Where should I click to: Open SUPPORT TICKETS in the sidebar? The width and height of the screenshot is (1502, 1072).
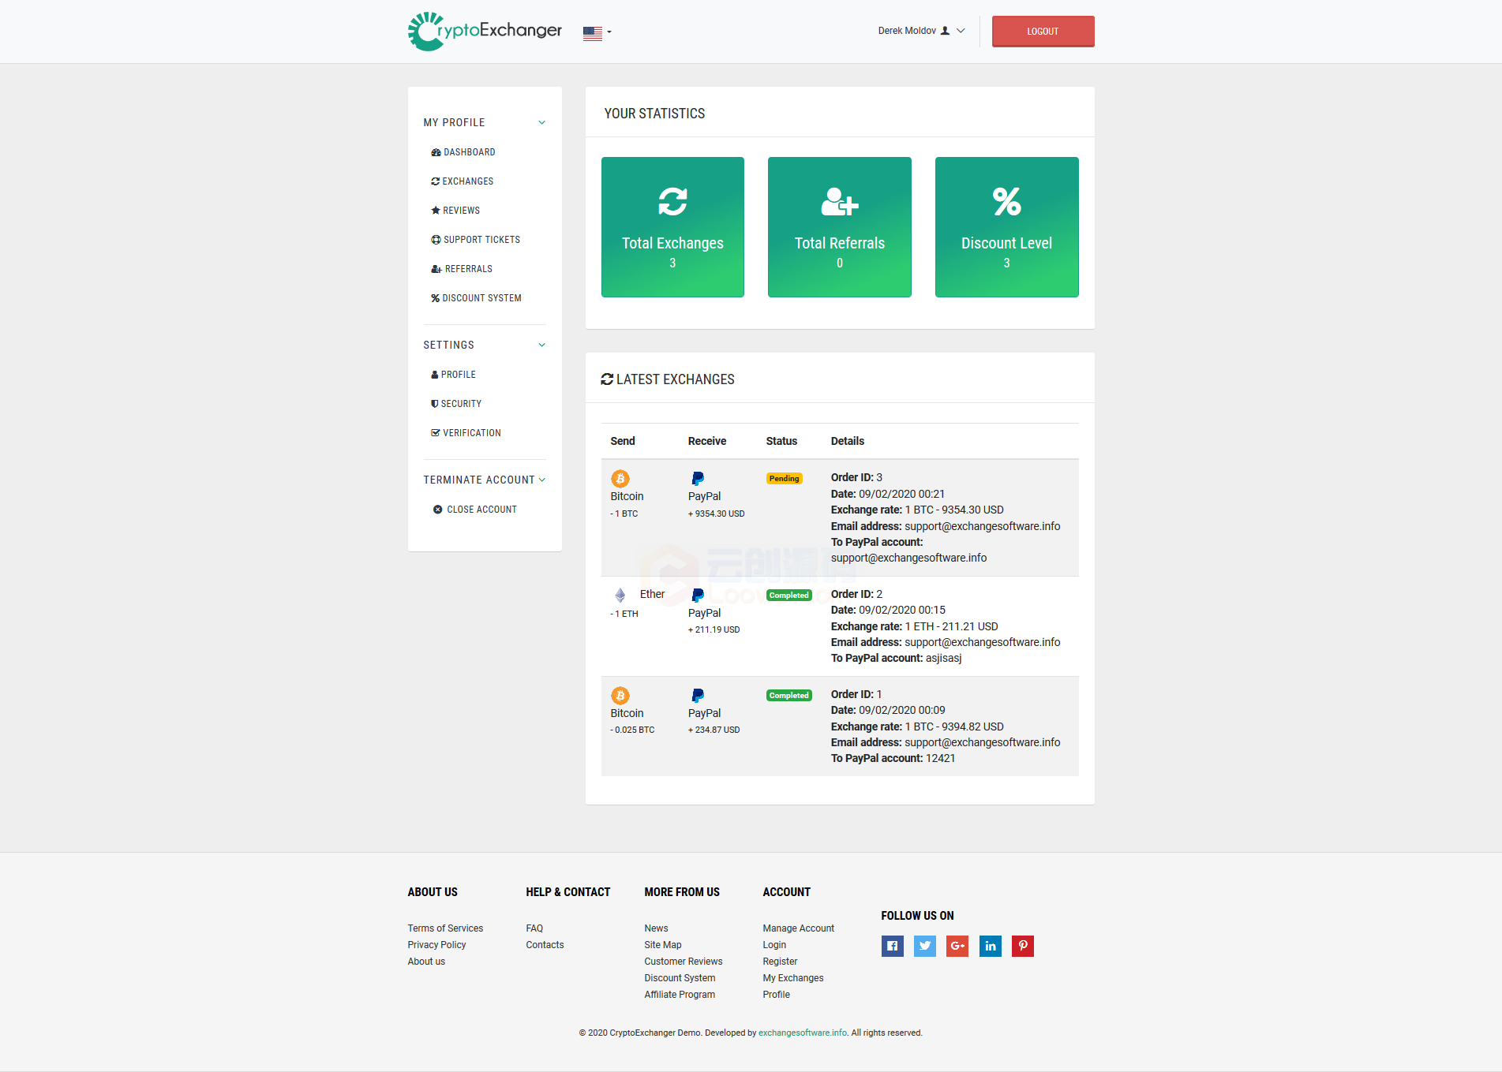coord(475,240)
